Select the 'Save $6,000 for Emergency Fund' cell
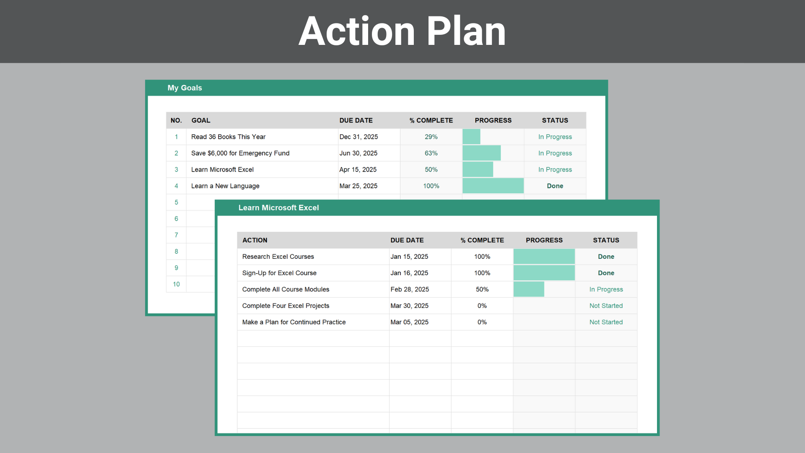This screenshot has height=453, width=805. pyautogui.click(x=240, y=153)
